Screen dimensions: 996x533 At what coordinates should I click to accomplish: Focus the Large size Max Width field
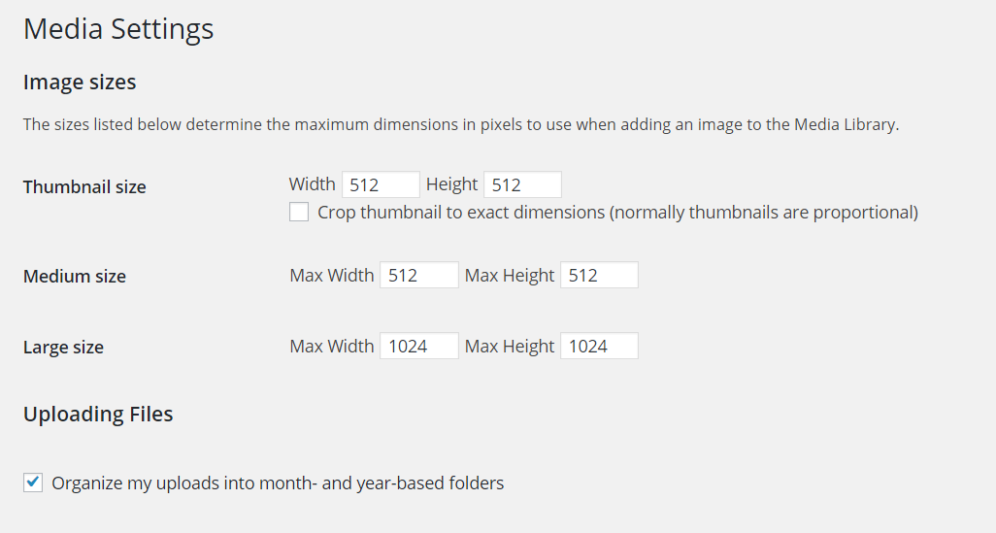[x=418, y=347]
